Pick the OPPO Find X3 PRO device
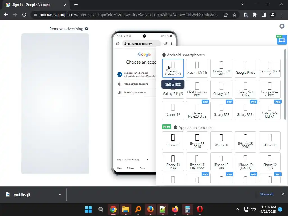Viewport: 288px width, 216px height. coord(197,89)
